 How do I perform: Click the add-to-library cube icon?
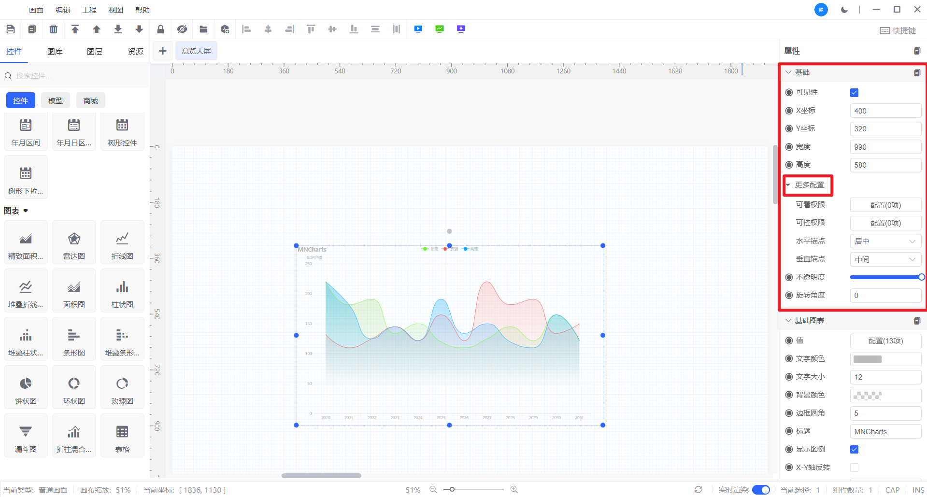[225, 29]
